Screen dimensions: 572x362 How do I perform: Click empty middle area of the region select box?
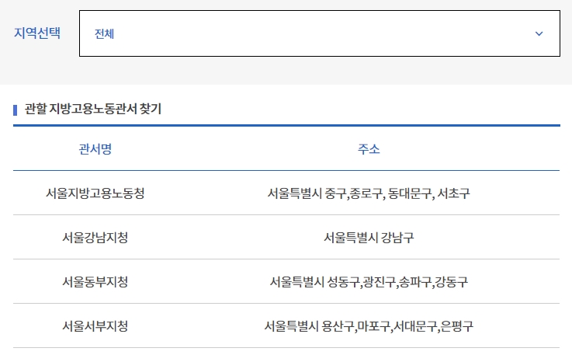321,33
